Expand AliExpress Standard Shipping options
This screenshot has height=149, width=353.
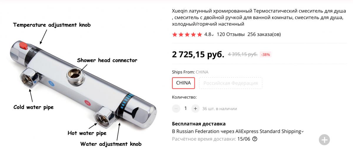(x=302, y=132)
